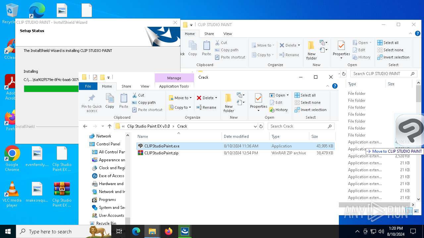Screen dimensions: 424x238
Task: Open Firefox from taskbar
Action: coord(169,231)
